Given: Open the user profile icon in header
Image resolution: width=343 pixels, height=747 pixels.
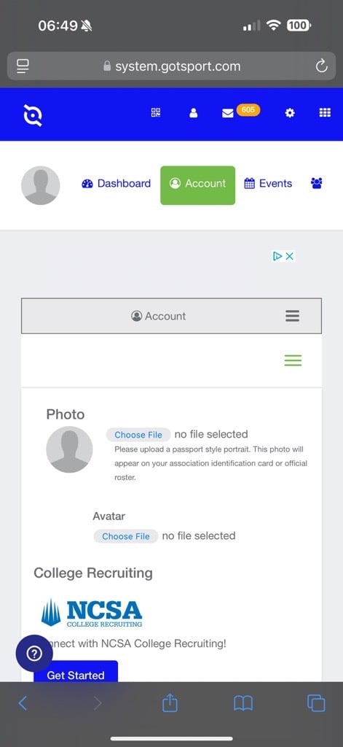Looking at the screenshot, I should click(x=193, y=113).
